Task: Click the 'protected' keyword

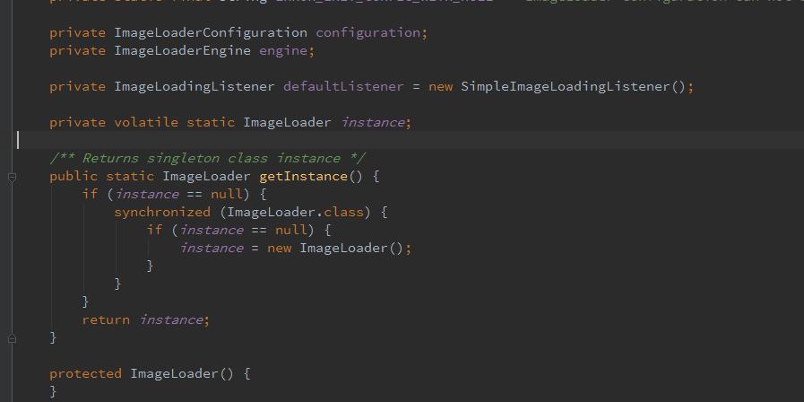Action: point(86,373)
